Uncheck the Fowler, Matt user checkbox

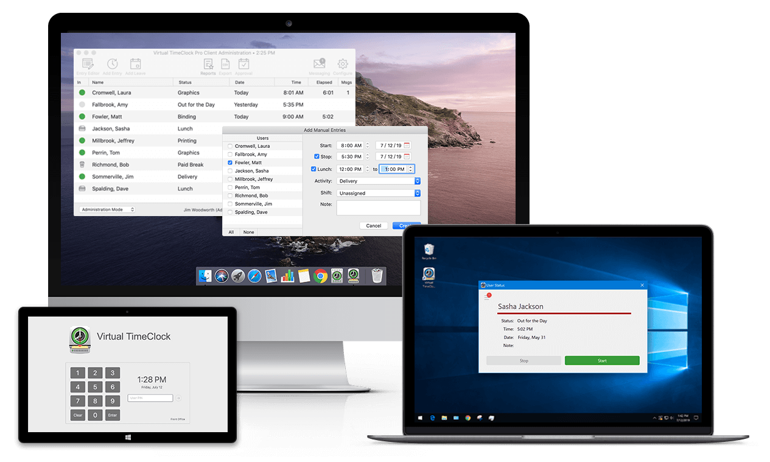(x=229, y=163)
